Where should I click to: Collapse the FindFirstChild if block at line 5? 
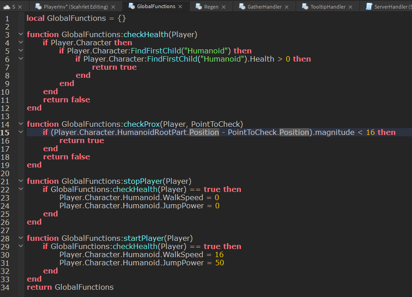pos(21,50)
